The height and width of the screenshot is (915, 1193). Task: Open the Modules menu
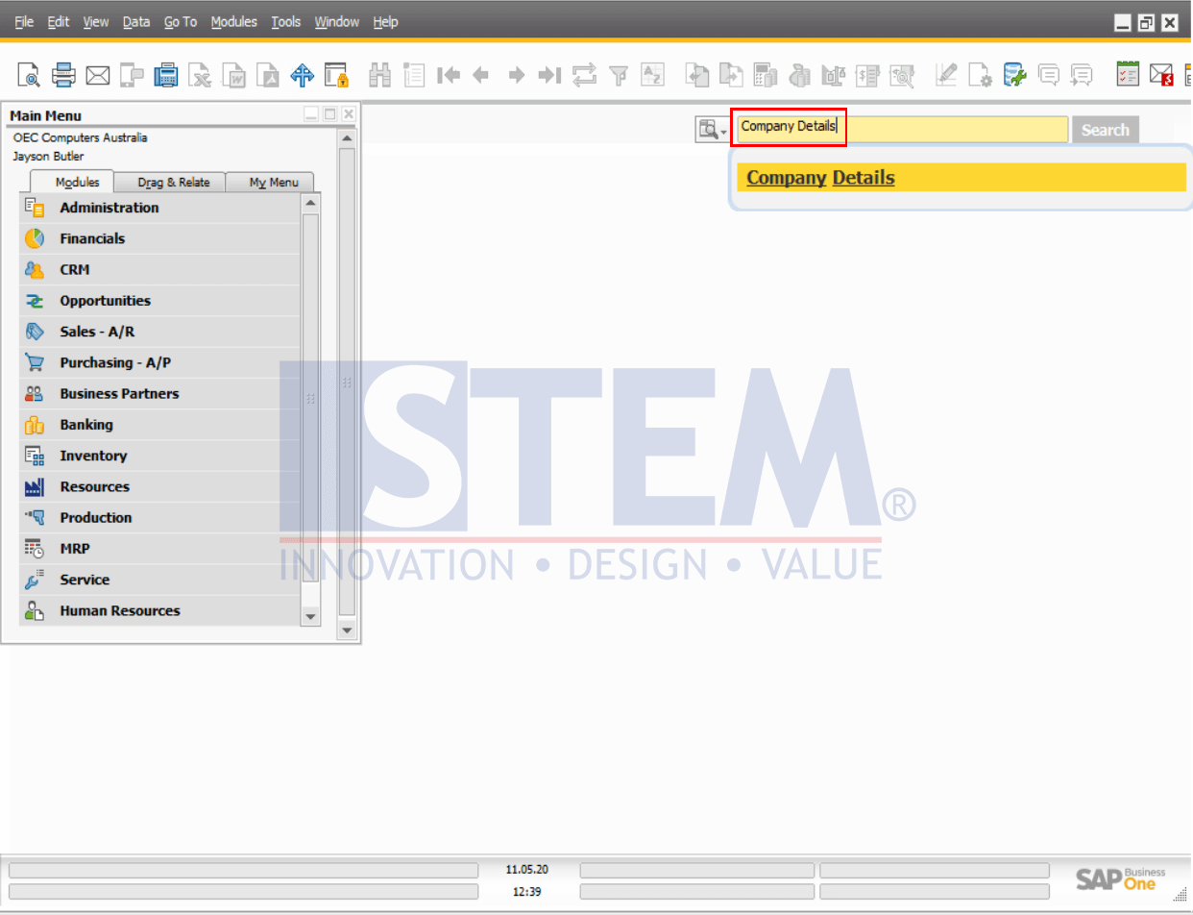pos(234,21)
